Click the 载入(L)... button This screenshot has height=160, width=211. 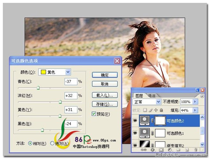[x=105, y=95]
